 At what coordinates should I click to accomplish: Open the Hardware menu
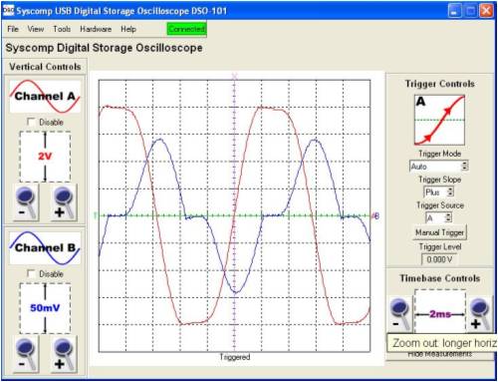tap(96, 29)
